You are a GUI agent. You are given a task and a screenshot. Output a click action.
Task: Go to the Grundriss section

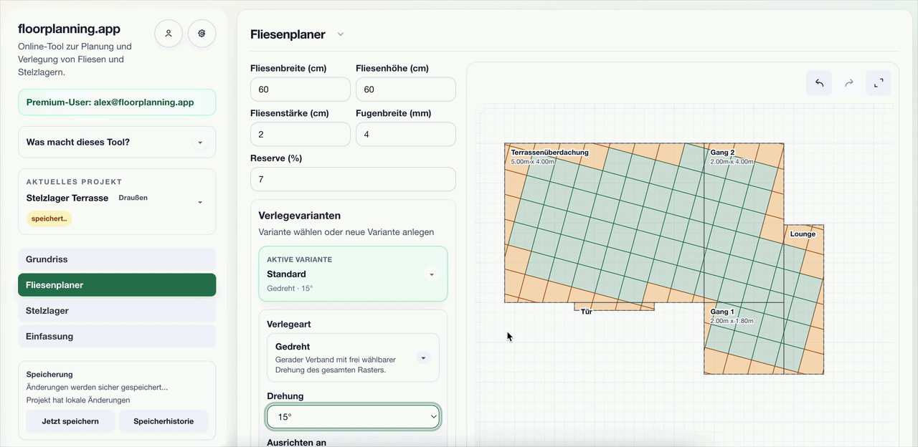click(x=117, y=259)
